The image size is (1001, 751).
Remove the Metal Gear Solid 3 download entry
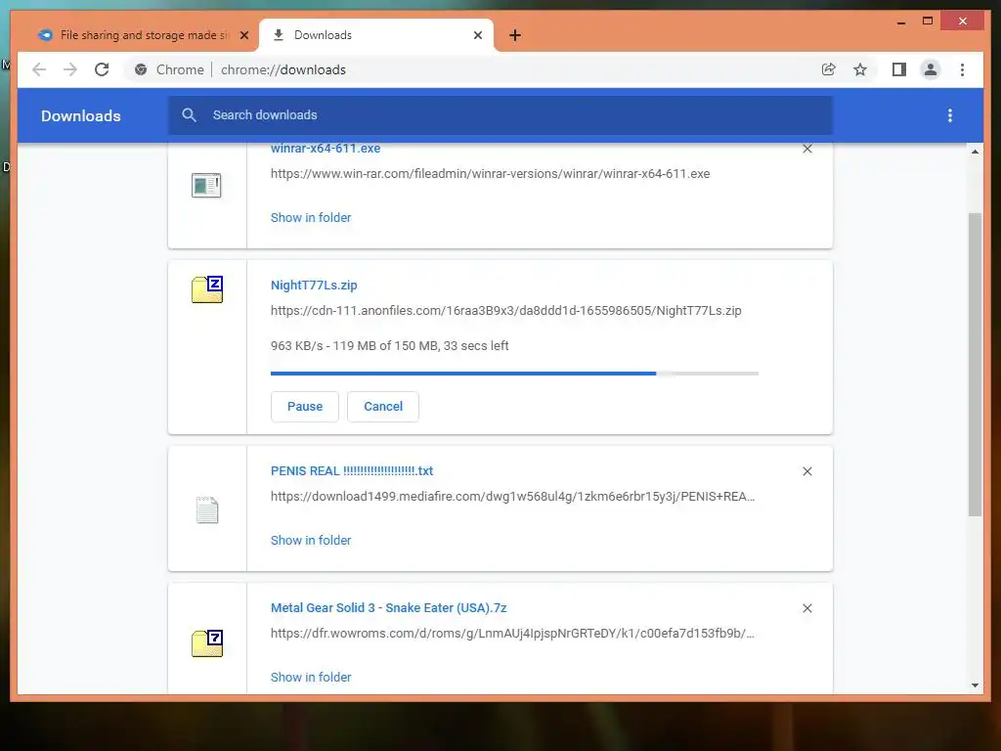[x=806, y=608]
